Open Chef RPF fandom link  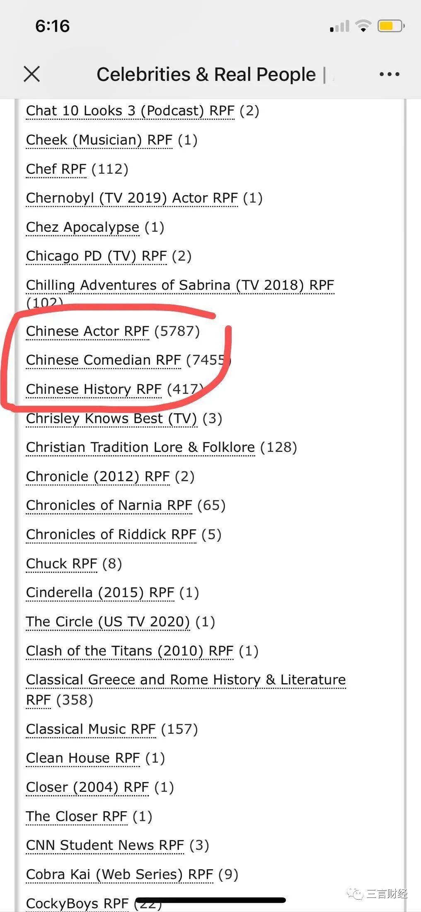point(56,169)
